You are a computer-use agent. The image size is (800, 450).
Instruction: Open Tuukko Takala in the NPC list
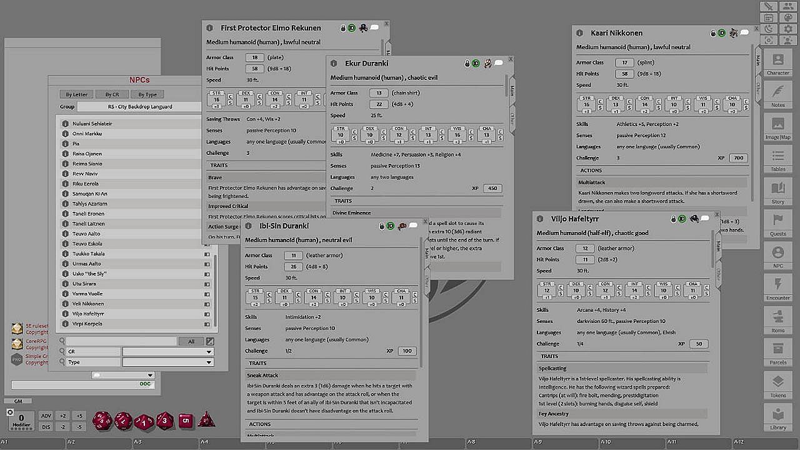click(x=89, y=254)
